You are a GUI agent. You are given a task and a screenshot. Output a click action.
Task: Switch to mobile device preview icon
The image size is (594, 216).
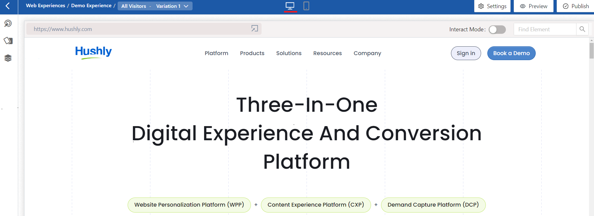[x=306, y=6]
